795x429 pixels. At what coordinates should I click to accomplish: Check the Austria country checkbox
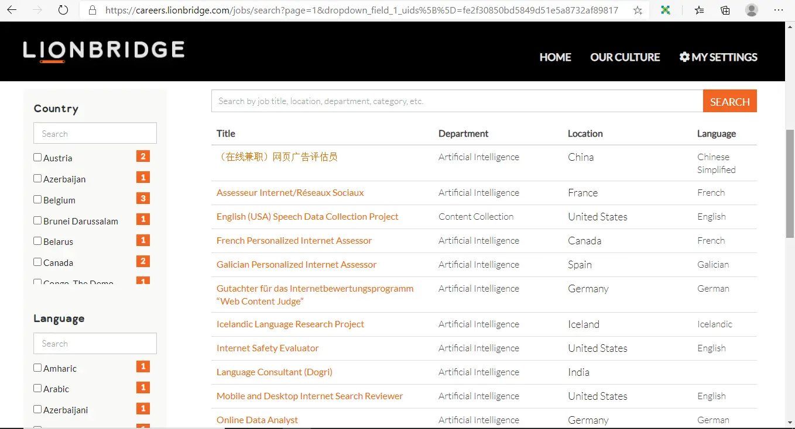pyautogui.click(x=37, y=157)
